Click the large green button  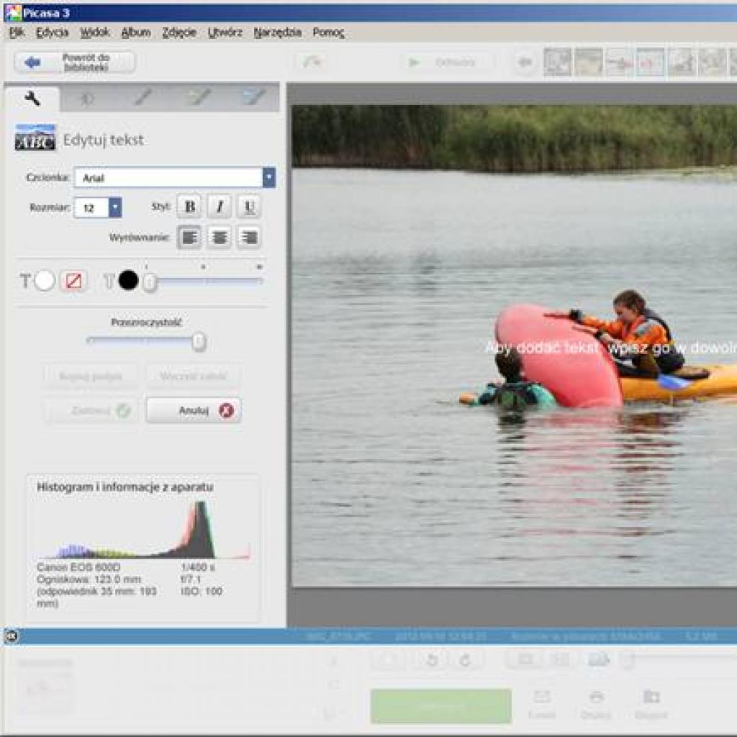click(x=441, y=706)
